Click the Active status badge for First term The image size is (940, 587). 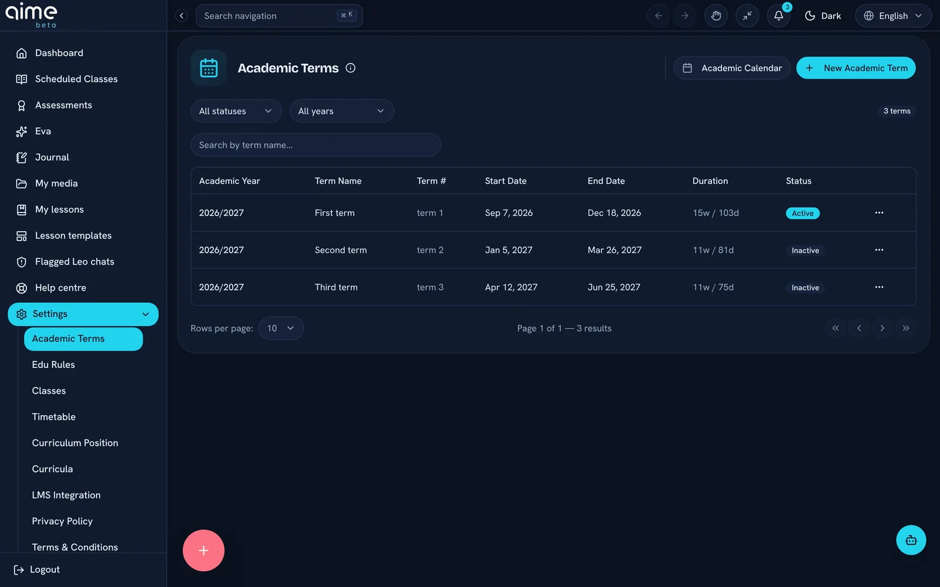pyautogui.click(x=803, y=213)
